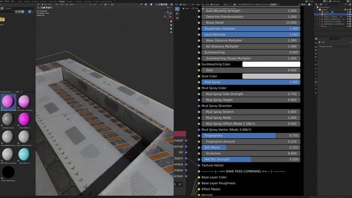
Task: Click the Roughness Variation slider
Action: pos(251,29)
